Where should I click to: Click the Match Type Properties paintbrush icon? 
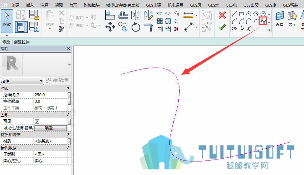click(62, 29)
